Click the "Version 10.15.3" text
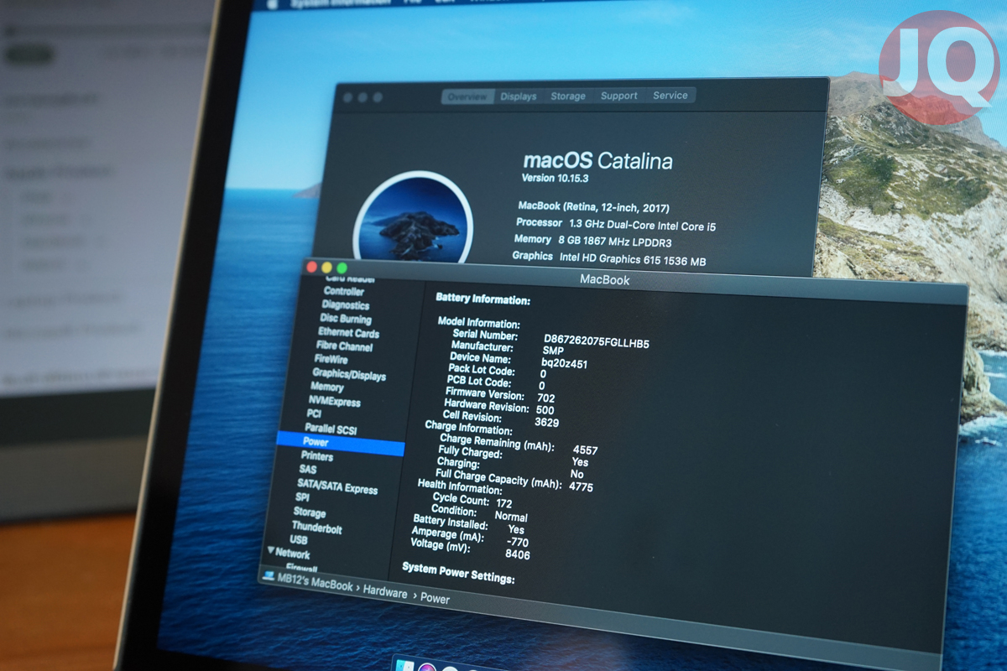Viewport: 1007px width, 671px height. pos(556,178)
